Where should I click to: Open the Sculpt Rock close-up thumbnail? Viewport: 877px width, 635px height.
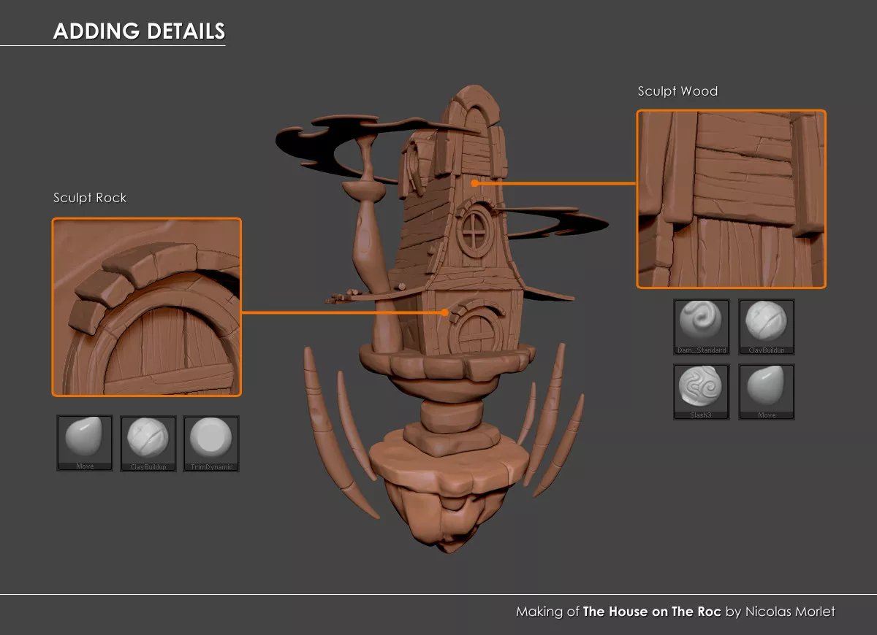[x=146, y=307]
